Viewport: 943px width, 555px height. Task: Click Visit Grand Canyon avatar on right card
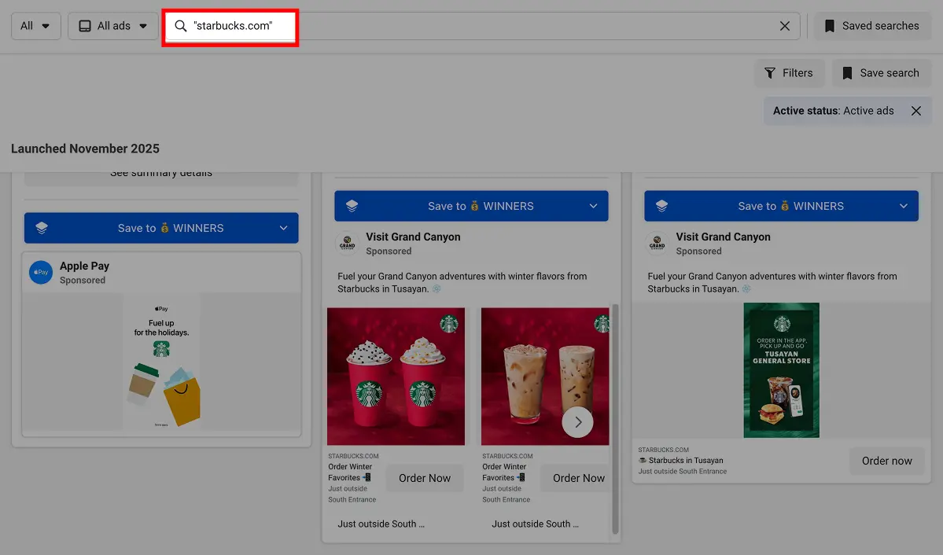point(657,244)
